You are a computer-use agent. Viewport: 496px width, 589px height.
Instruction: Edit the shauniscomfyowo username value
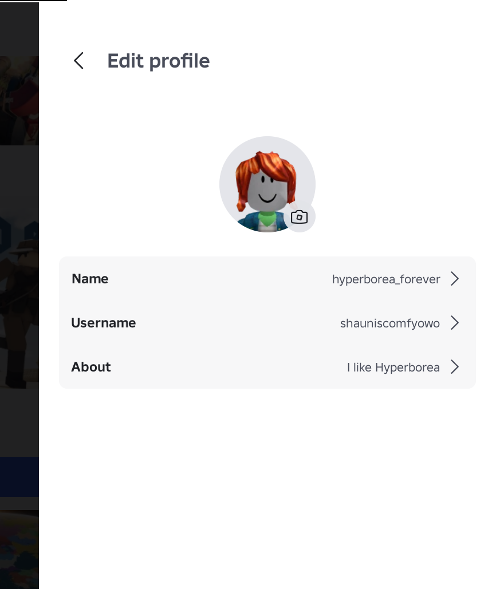tap(389, 323)
